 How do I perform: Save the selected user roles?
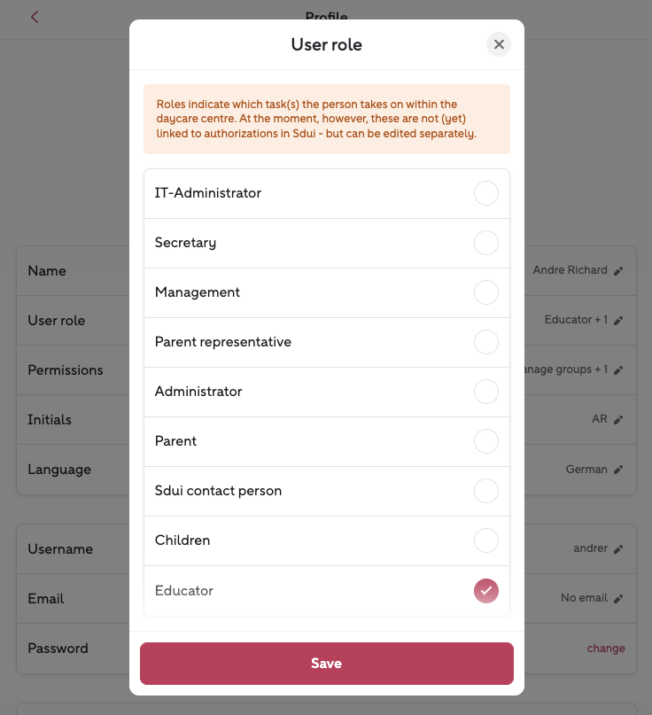pos(326,664)
